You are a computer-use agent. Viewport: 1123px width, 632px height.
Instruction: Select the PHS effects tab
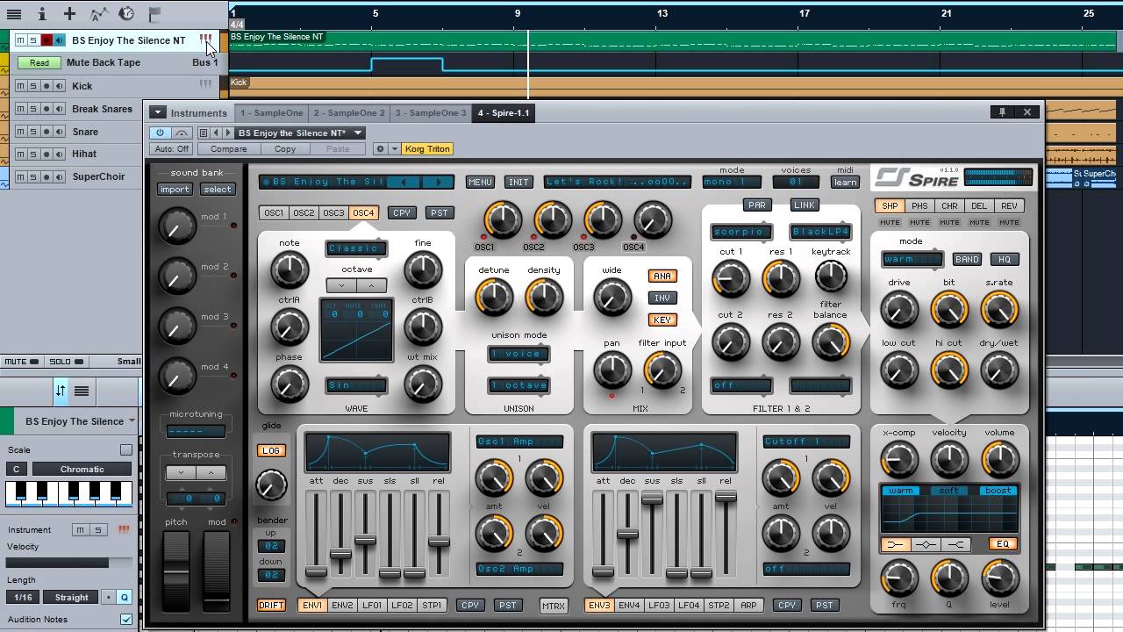click(919, 206)
